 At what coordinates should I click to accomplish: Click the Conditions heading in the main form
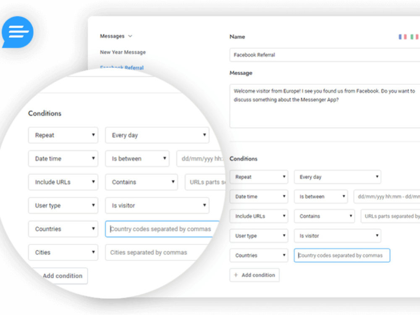(243, 159)
